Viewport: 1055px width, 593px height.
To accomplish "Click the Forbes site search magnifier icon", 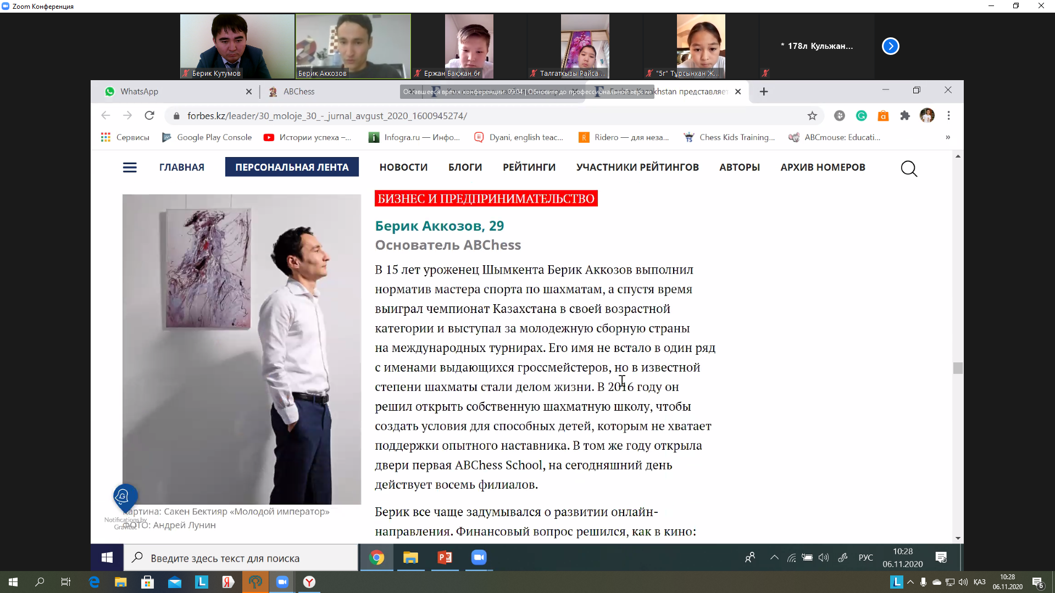I will point(909,169).
